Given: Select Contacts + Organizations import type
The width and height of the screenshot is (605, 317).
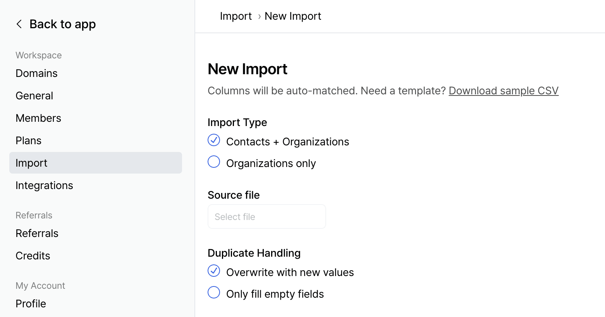Looking at the screenshot, I should [214, 140].
